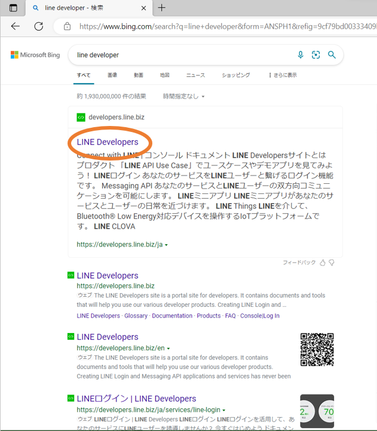Viewport: 377px width, 431px height.
Task: Open the 時間指定なし time filter dropdown
Action: coord(183,97)
